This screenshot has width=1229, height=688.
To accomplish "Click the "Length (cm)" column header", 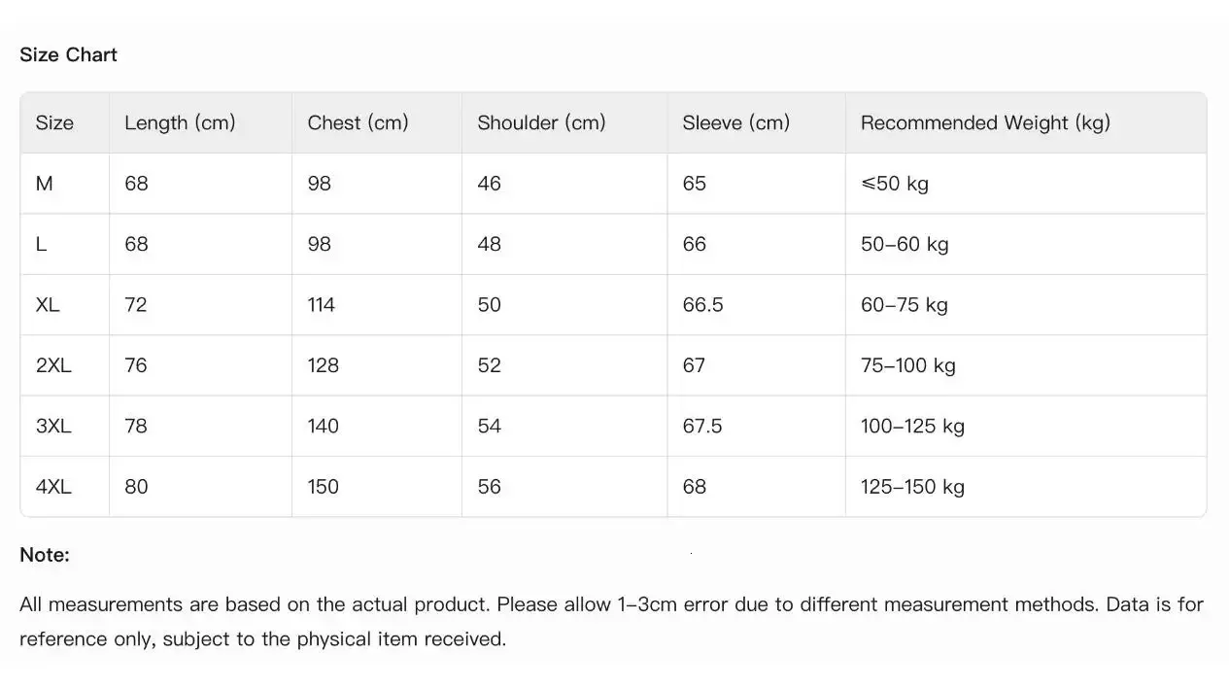I will coord(180,123).
